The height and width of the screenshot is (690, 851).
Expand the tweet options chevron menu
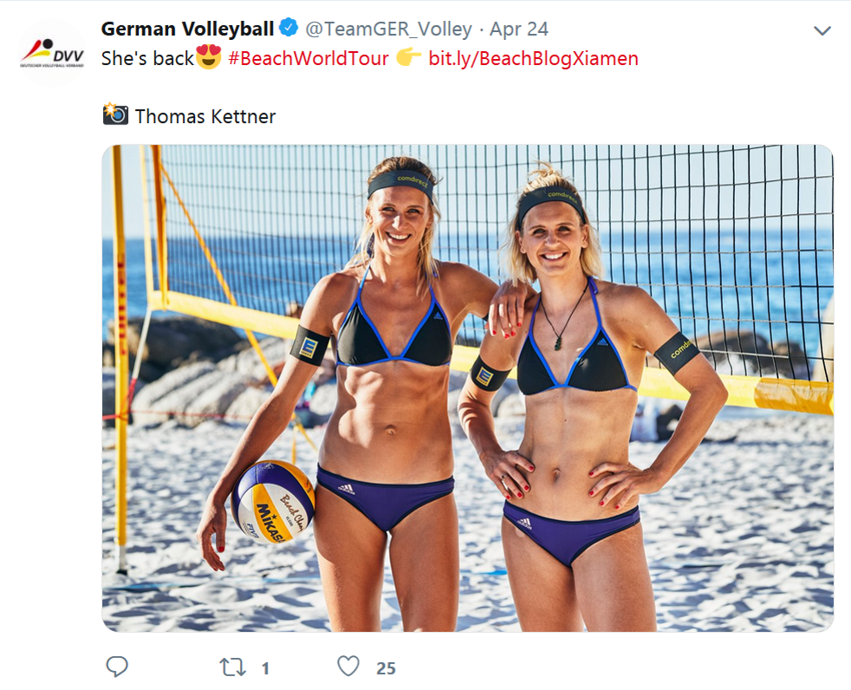click(x=822, y=31)
